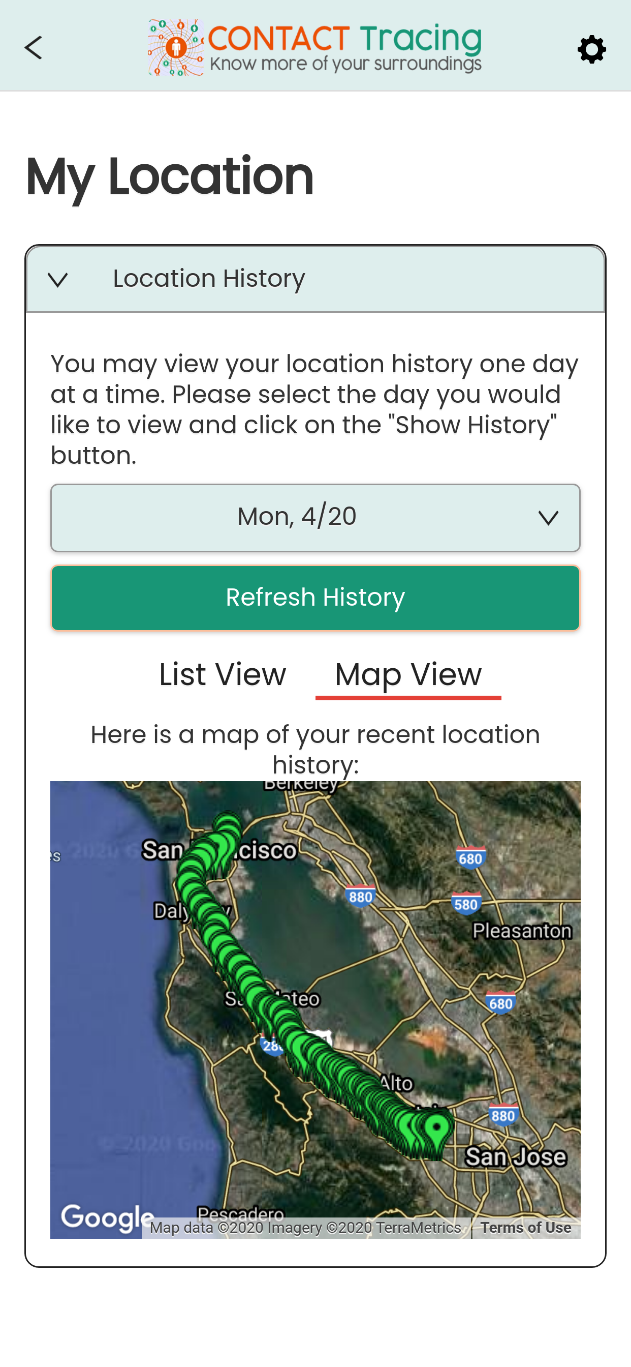
Task: Open the Terms of Use link
Action: pos(525,1228)
